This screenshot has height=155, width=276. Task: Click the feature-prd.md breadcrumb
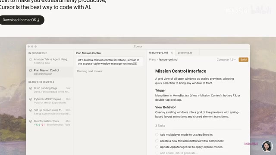point(168,59)
